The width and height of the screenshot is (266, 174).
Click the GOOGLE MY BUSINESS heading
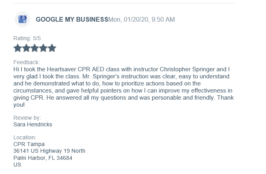tap(72, 19)
